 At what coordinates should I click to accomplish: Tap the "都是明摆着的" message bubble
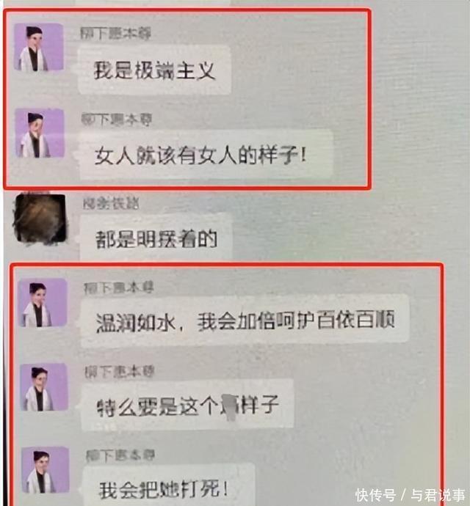[156, 238]
